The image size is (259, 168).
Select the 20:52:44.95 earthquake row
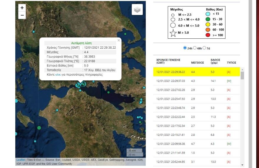[x=197, y=162]
